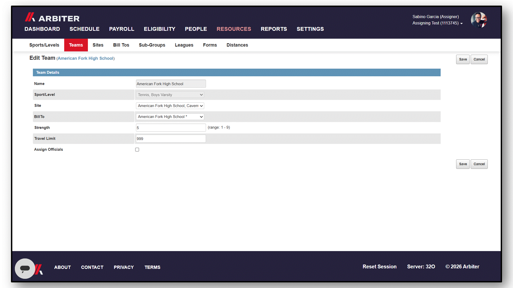This screenshot has width=513, height=288.
Task: Click the Arbiter logo in the footer
Action: coord(39,269)
